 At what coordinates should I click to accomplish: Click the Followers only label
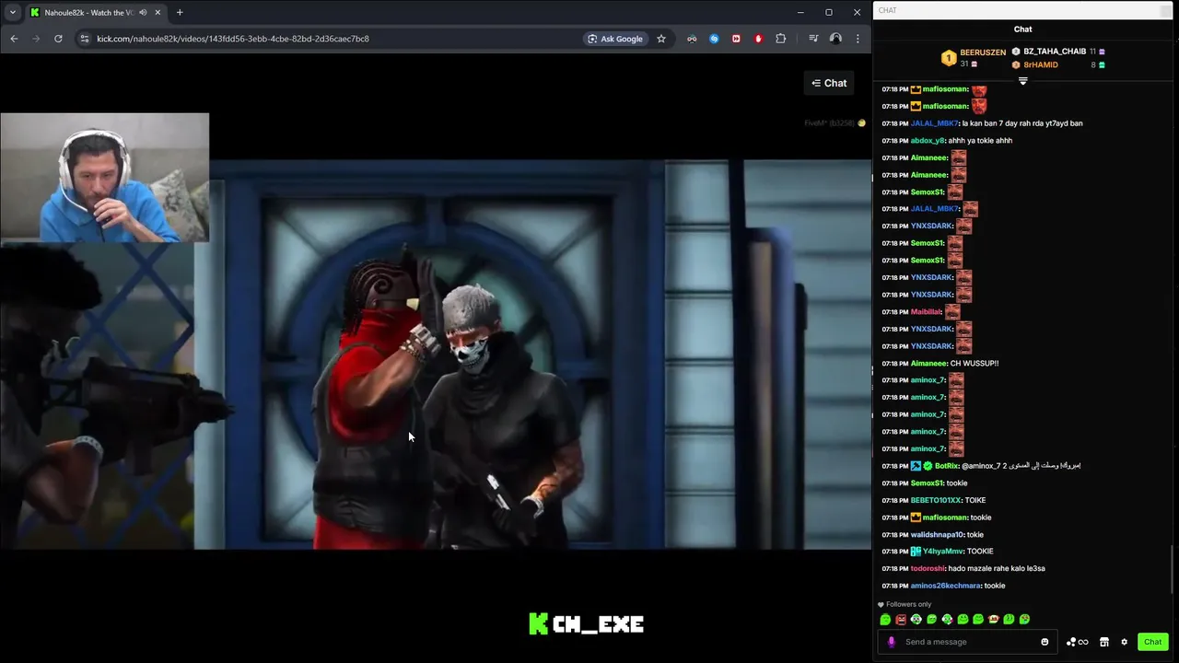pyautogui.click(x=908, y=604)
